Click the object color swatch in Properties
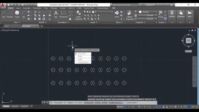This screenshot has height=112, width=199. click(x=140, y=12)
